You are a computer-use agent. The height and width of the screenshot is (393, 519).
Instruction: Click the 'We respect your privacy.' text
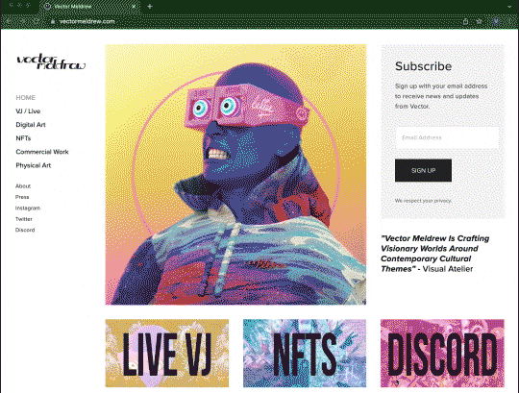[x=423, y=201]
